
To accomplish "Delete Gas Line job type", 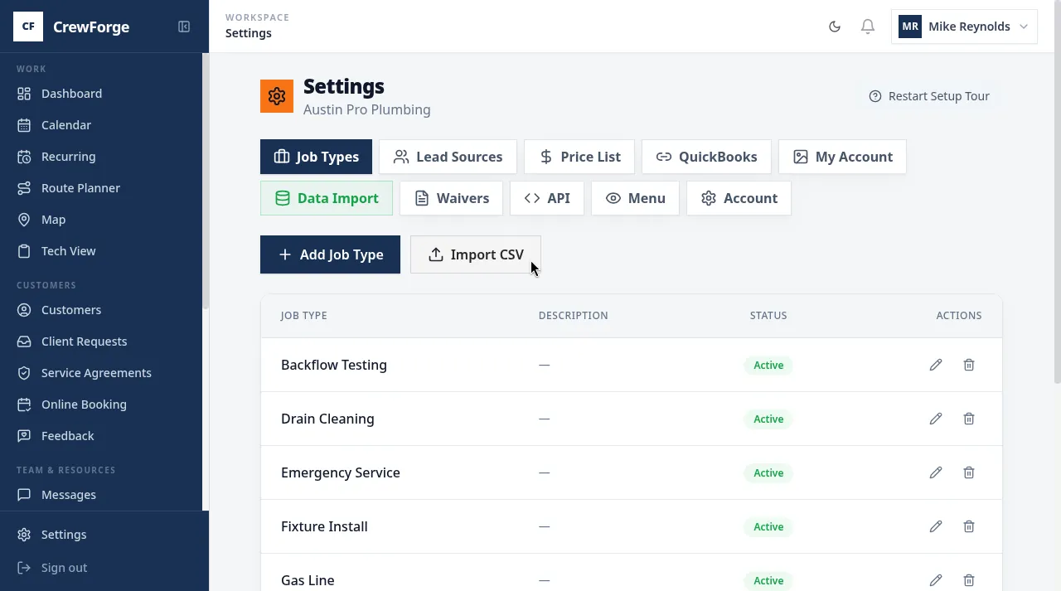I will click(x=969, y=580).
